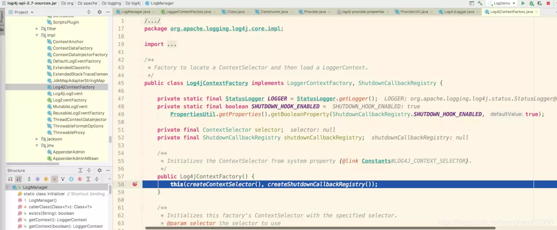Image resolution: width=557 pixels, height=230 pixels.
Task: Start debugging with the bug icon
Action: (531, 3)
